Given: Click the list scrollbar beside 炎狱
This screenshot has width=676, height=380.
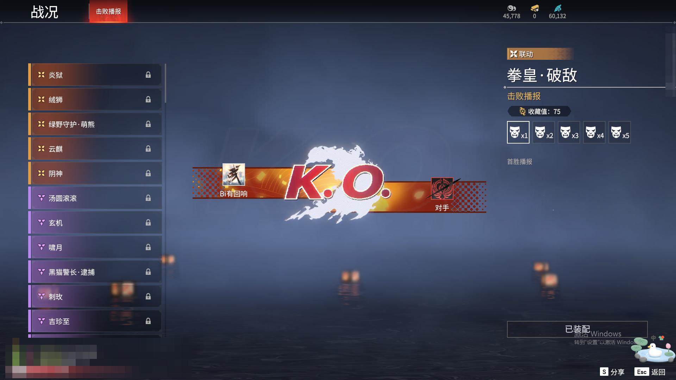Looking at the screenshot, I should (x=165, y=83).
